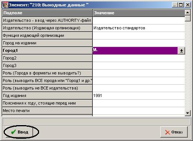Select row label 'Город2'
193x141 pixels.
click(x=47, y=58)
